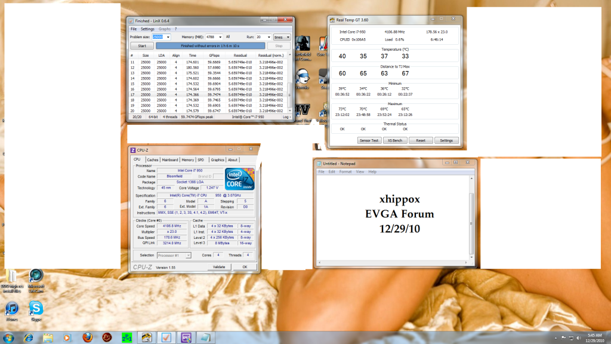Open Windows Explorer folder icon in taskbar
Image resolution: width=611 pixels, height=344 pixels.
(x=47, y=337)
